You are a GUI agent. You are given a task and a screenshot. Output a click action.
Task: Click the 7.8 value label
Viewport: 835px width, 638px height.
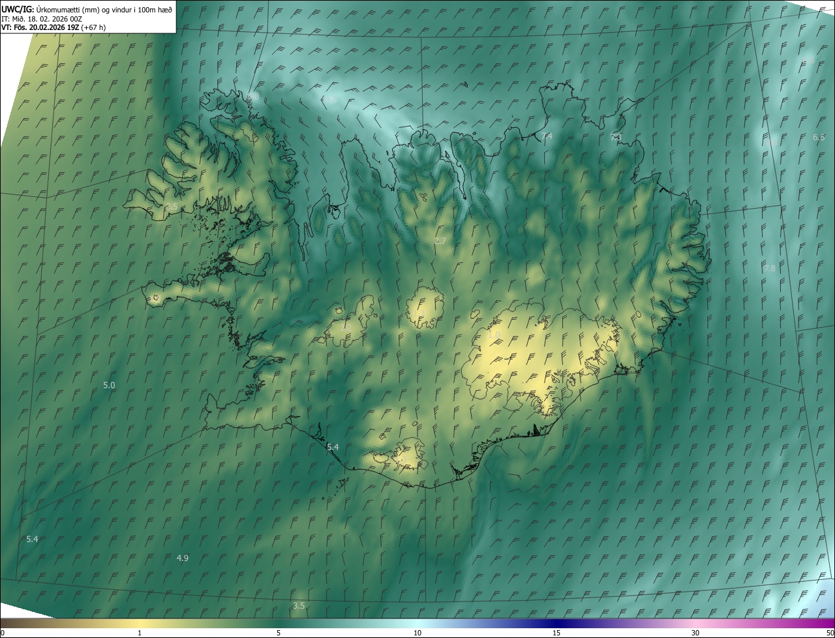tap(770, 268)
